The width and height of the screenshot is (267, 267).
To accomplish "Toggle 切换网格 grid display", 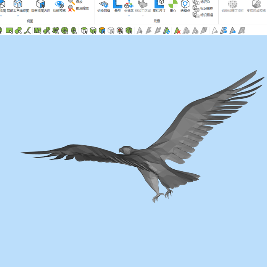I will (104, 6).
